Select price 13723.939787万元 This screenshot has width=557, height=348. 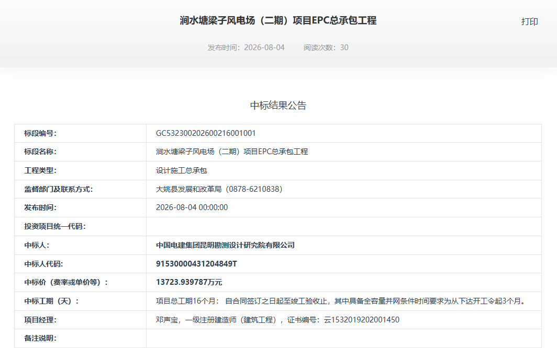[189, 282]
